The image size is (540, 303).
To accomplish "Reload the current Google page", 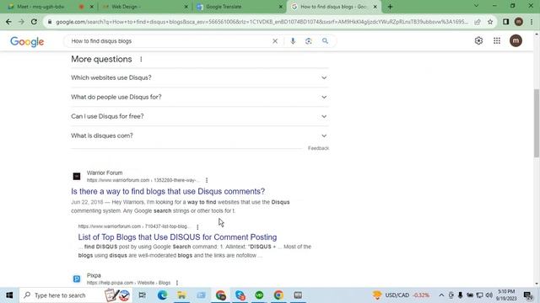I will 34,22.
